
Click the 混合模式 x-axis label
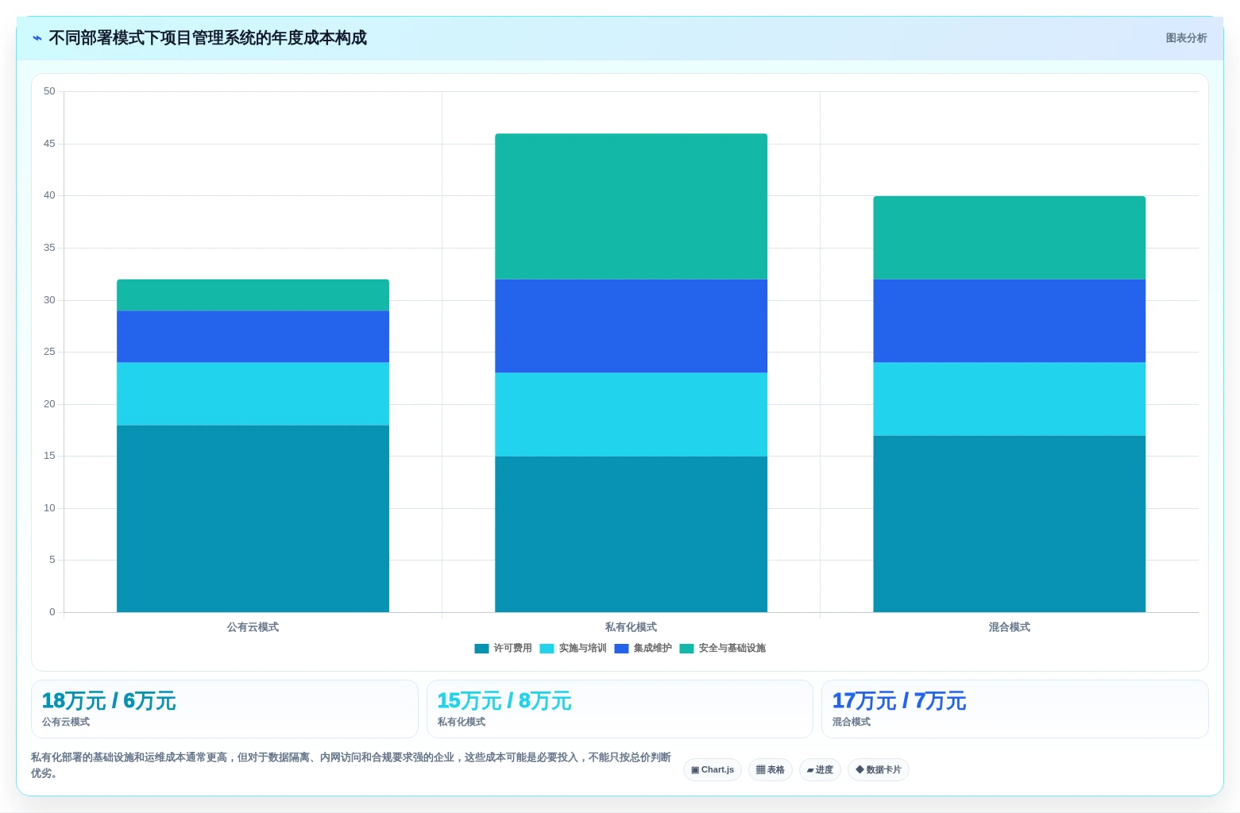pos(1009,627)
